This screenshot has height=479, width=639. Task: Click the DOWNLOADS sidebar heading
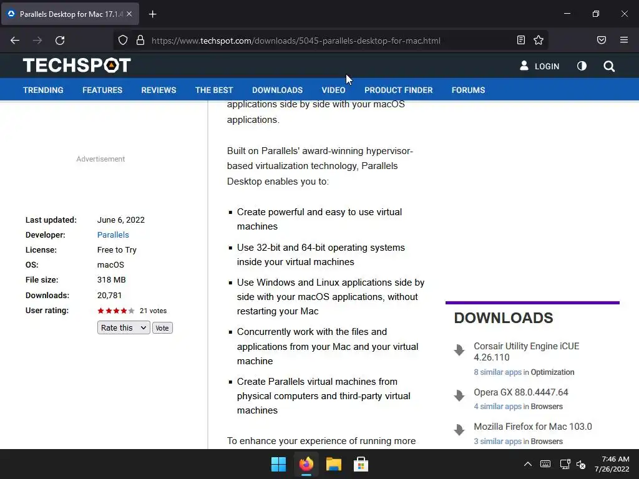pyautogui.click(x=504, y=318)
